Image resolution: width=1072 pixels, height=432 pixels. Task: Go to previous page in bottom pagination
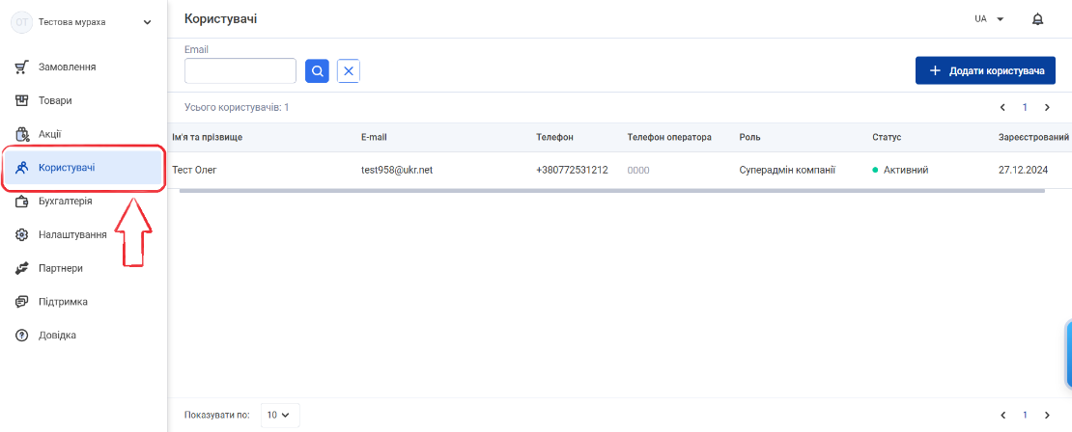click(1002, 415)
